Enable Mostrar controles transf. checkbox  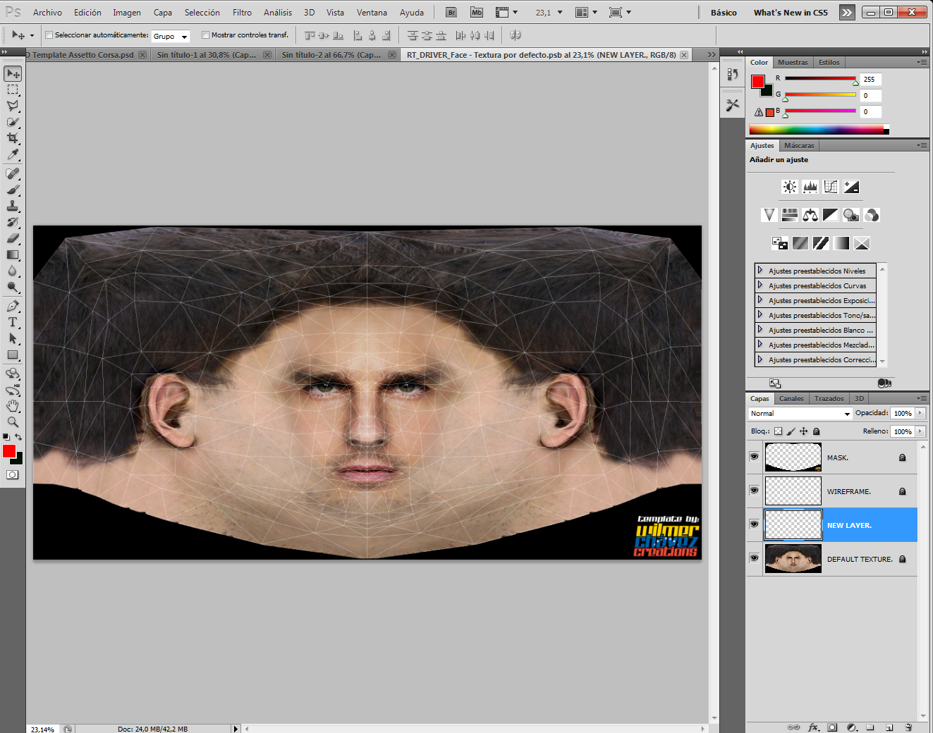(x=205, y=35)
